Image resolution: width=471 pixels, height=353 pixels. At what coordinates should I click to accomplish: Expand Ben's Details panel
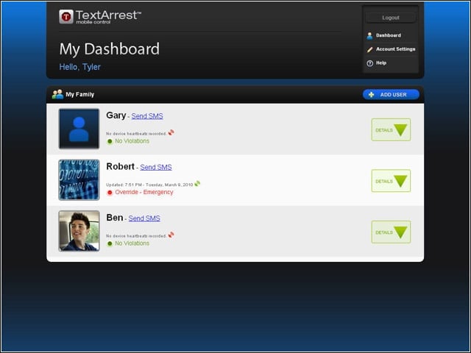tap(391, 232)
